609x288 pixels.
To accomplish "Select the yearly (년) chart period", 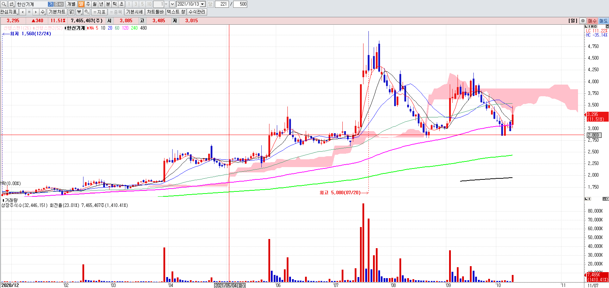I will 101,4.
